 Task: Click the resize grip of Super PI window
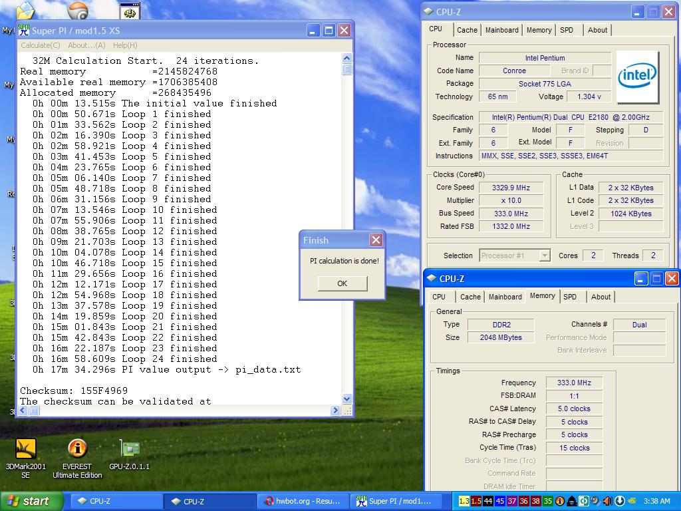(347, 411)
